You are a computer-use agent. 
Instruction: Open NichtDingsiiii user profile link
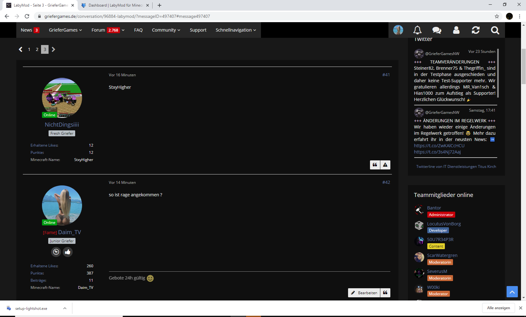pos(62,124)
